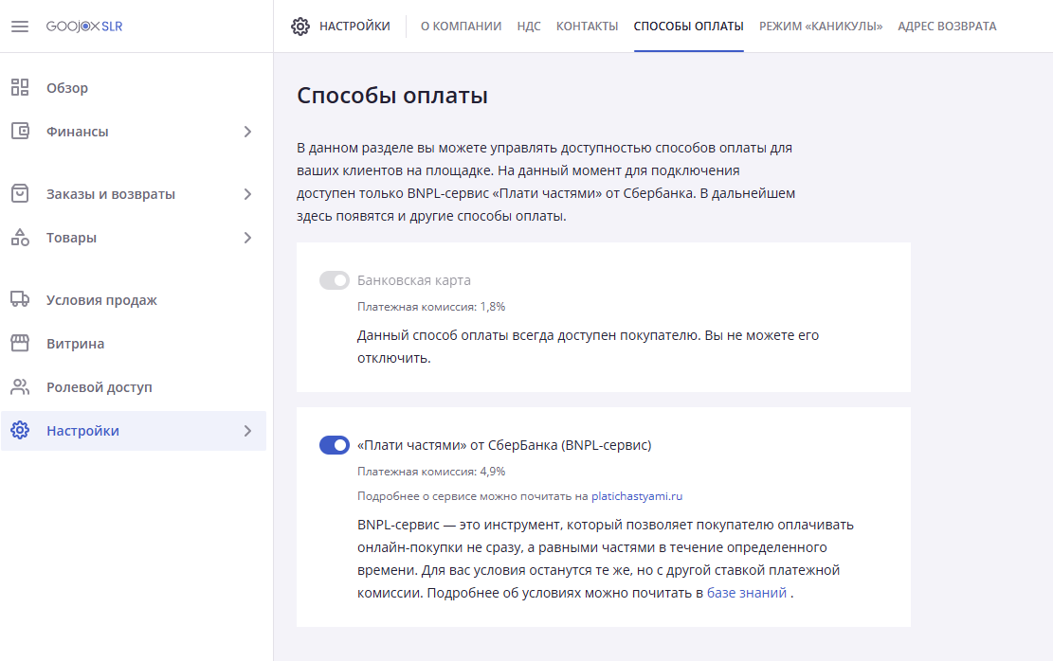Navigate to Витрина page
1053x661 pixels.
pyautogui.click(x=75, y=344)
